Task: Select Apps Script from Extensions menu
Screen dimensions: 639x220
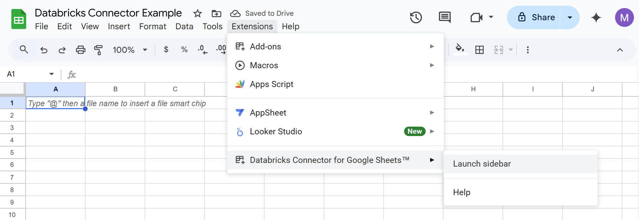Action: pyautogui.click(x=271, y=84)
